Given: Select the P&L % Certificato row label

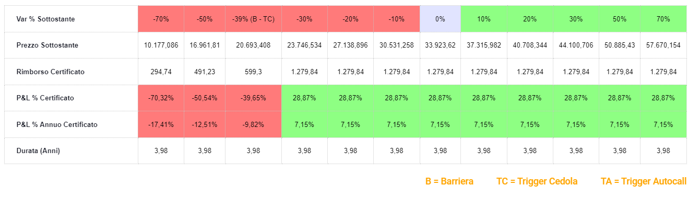Looking at the screenshot, I should 45,98.
